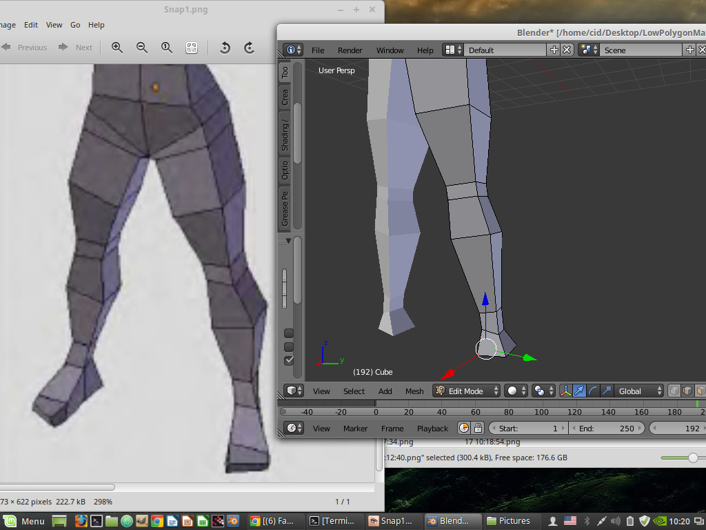Viewport: 706px width, 530px height.
Task: Toggle the lower unchecked operator checkbox
Action: coord(289,347)
